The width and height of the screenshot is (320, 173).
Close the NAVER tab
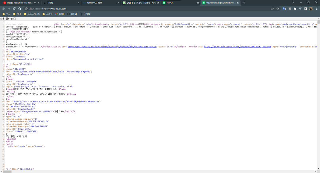pyautogui.click(x=198, y=3)
